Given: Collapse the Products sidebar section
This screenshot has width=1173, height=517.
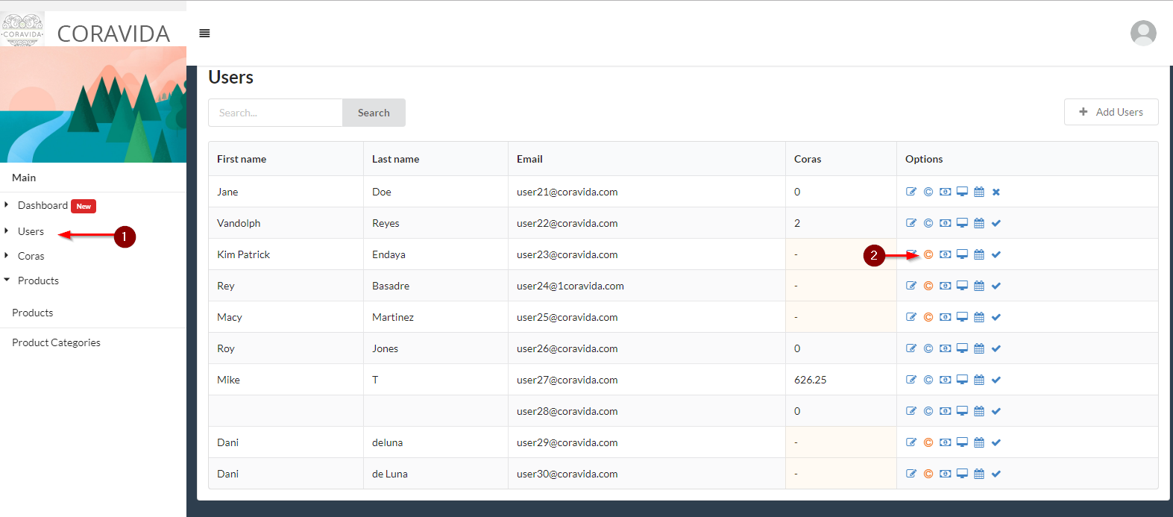Looking at the screenshot, I should pyautogui.click(x=38, y=281).
